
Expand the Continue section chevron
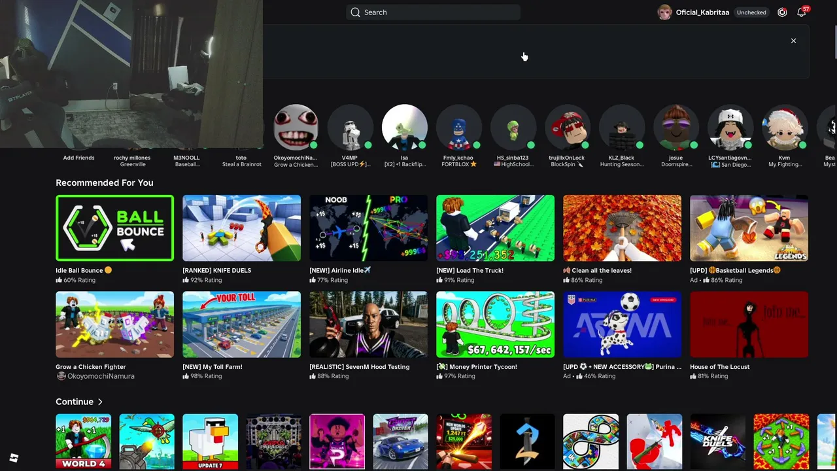pyautogui.click(x=100, y=402)
